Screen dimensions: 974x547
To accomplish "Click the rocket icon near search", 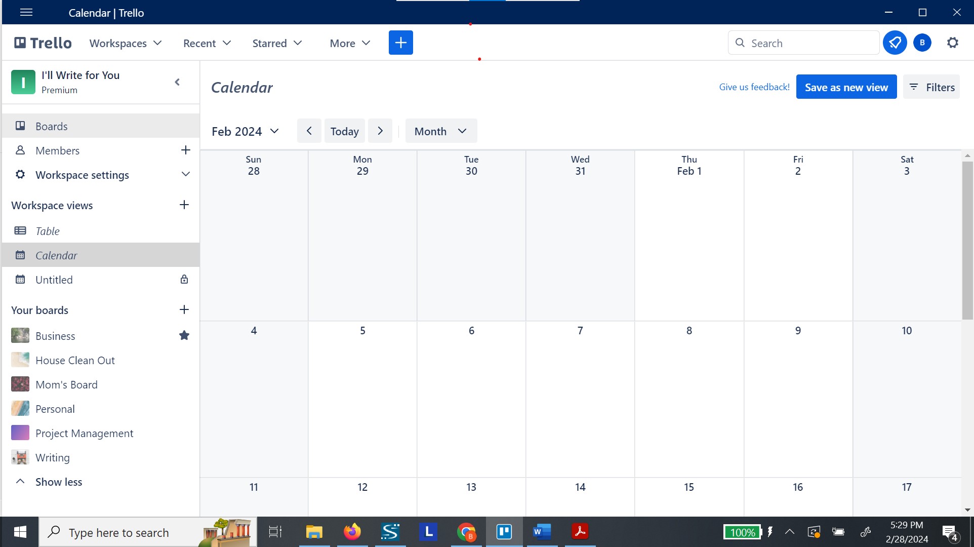I will pyautogui.click(x=895, y=43).
